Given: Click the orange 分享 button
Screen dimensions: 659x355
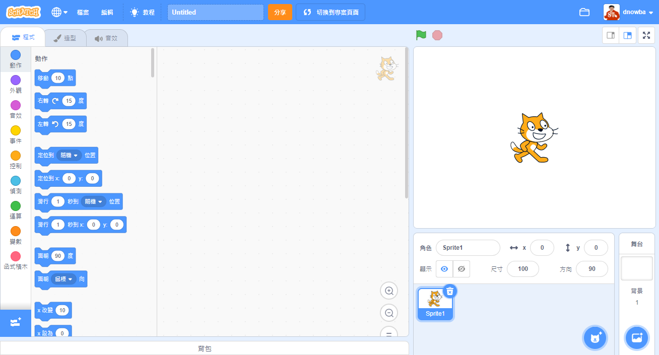Looking at the screenshot, I should click(280, 12).
